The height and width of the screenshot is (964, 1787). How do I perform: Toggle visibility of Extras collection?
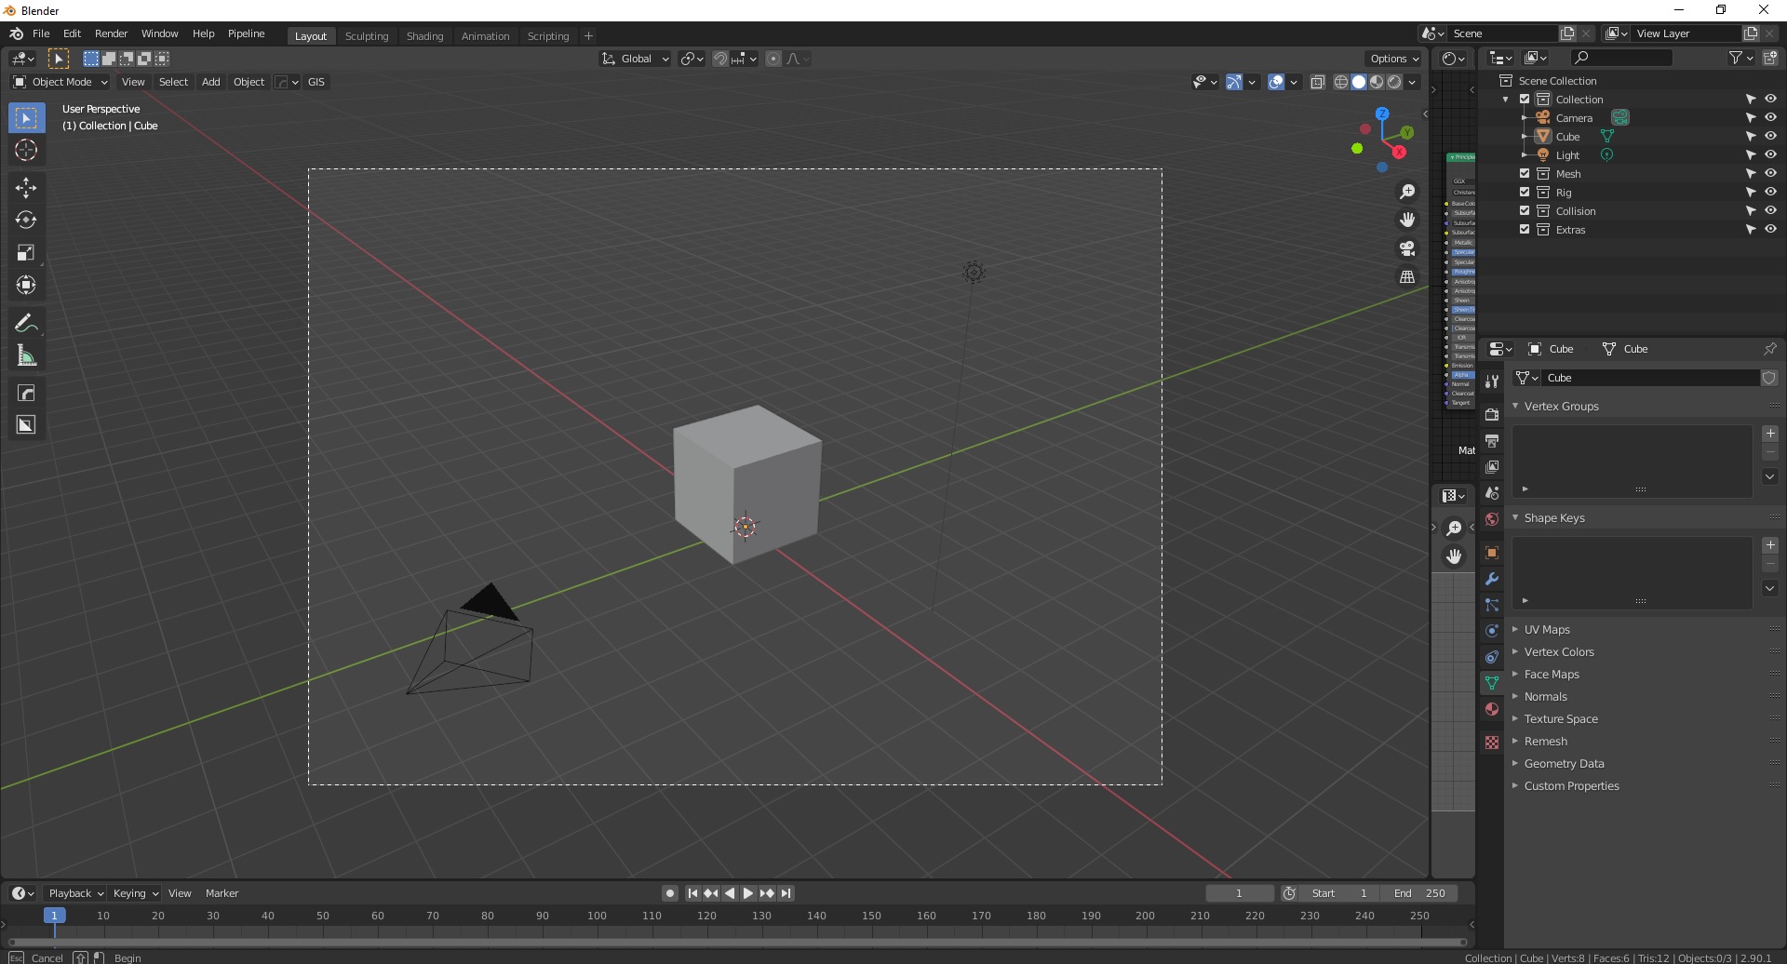(1770, 230)
